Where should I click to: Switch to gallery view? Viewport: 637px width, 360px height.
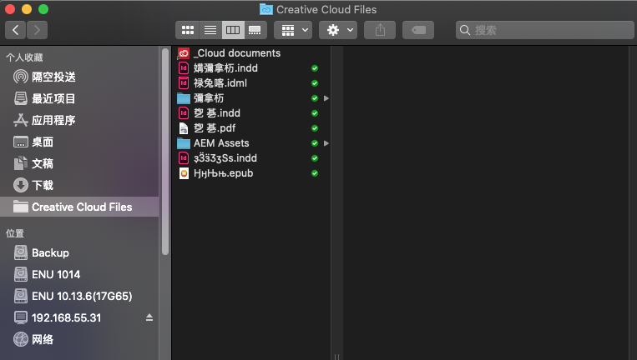click(255, 30)
